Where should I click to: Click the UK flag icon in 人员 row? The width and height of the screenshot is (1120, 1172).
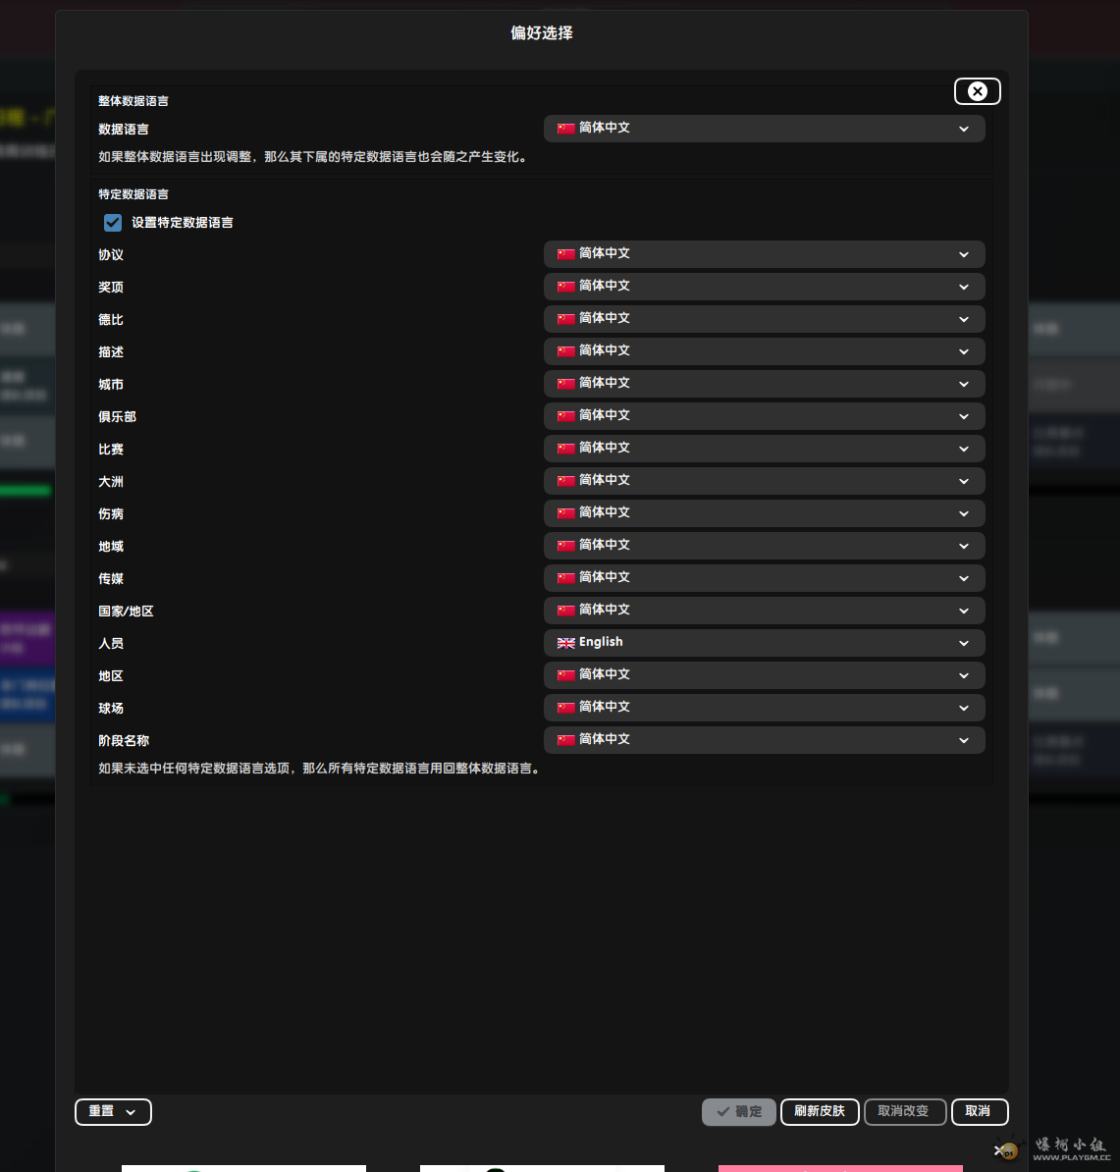566,643
